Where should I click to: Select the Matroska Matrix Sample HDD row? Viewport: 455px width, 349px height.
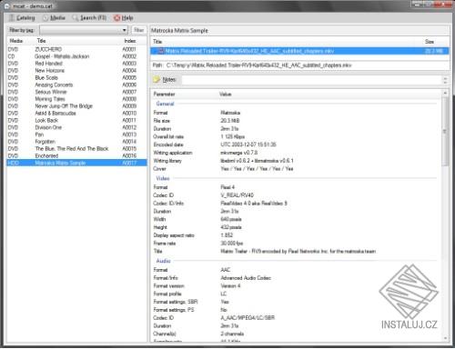[76, 163]
